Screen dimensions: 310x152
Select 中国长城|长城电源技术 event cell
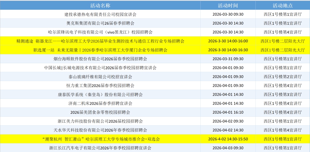pyautogui.click(x=100, y=68)
